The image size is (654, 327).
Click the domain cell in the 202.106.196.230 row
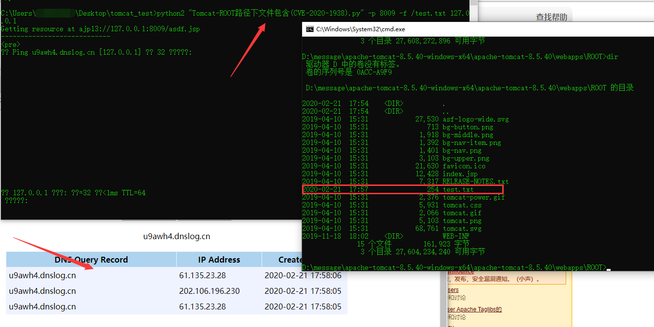coord(42,291)
